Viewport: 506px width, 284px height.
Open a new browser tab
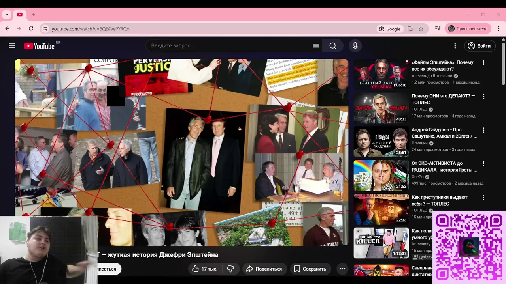pos(33,15)
